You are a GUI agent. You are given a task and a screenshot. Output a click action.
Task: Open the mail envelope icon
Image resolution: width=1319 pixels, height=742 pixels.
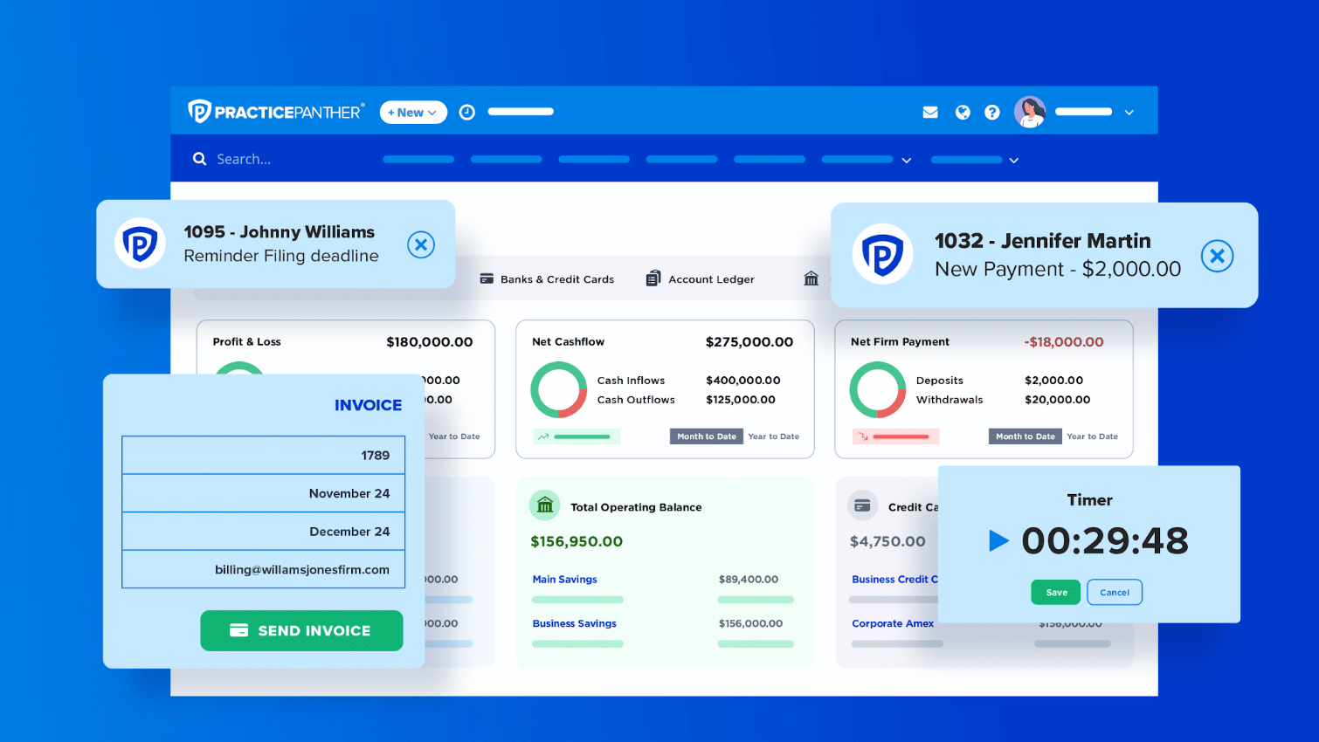[930, 113]
